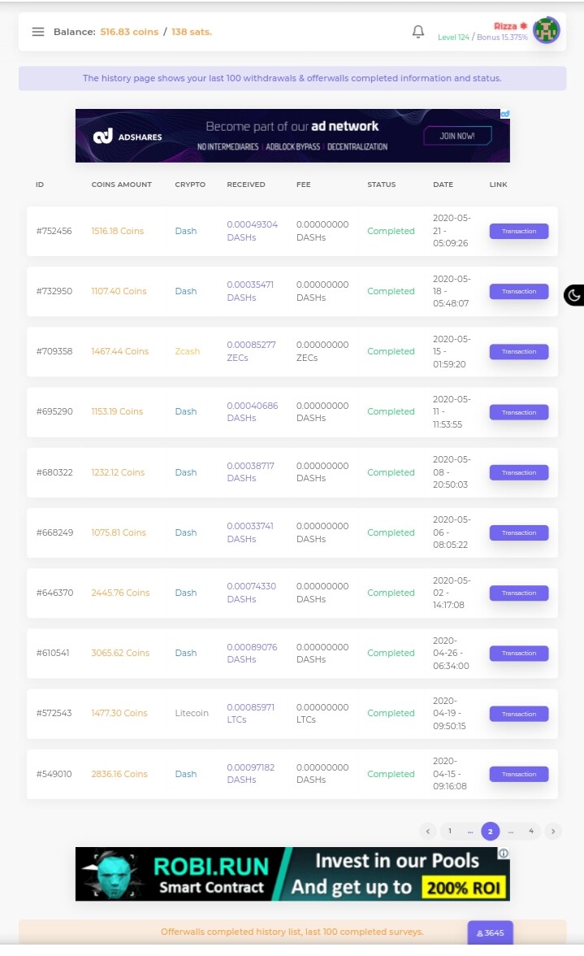Click the Adshares ad corner icon
Screen dimensions: 584x956
pos(505,114)
